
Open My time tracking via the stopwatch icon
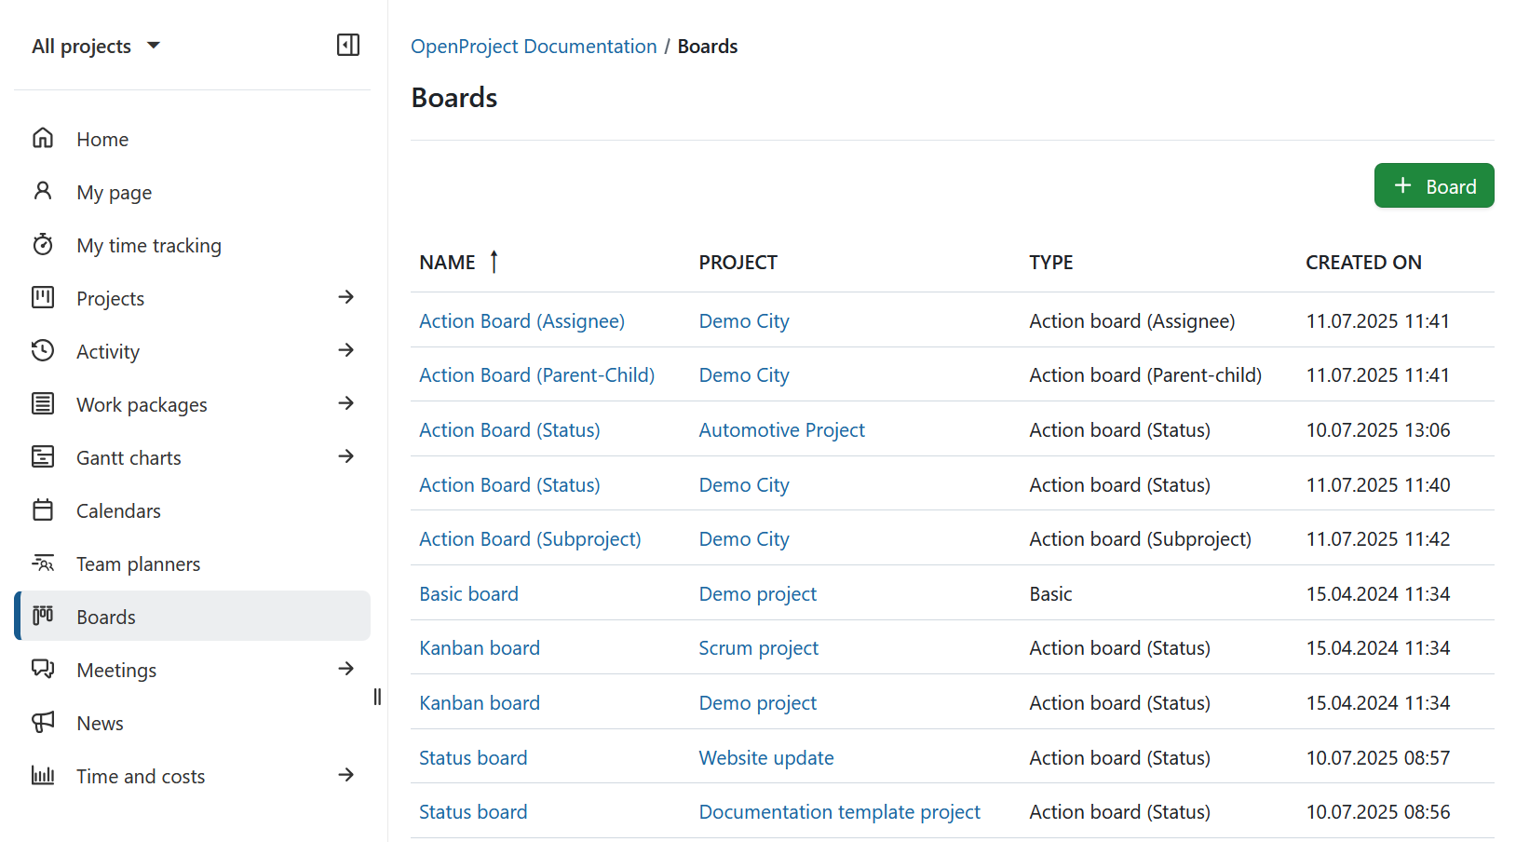click(x=43, y=244)
